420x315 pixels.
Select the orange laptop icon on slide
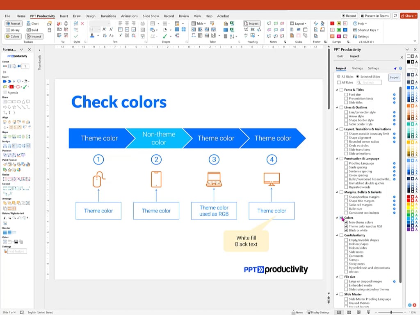pyautogui.click(x=214, y=179)
